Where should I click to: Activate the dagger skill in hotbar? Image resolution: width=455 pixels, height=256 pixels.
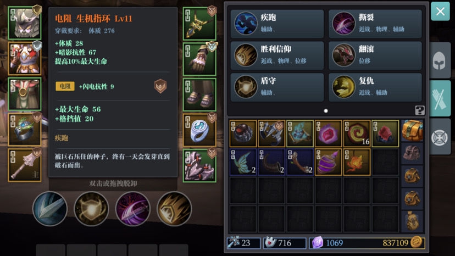pos(50,209)
